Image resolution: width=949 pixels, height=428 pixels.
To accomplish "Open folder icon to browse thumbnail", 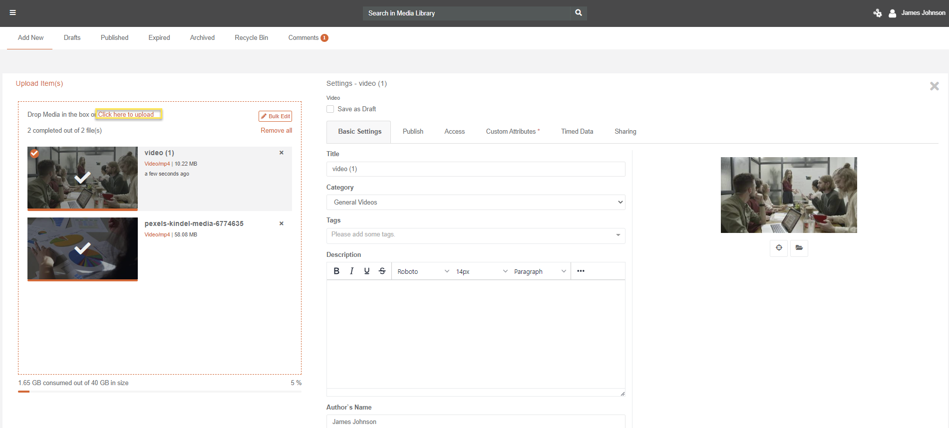I will click(x=799, y=248).
